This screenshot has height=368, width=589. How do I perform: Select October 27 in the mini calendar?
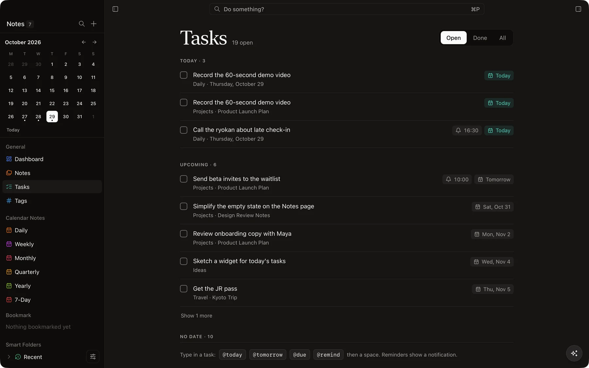[25, 117]
